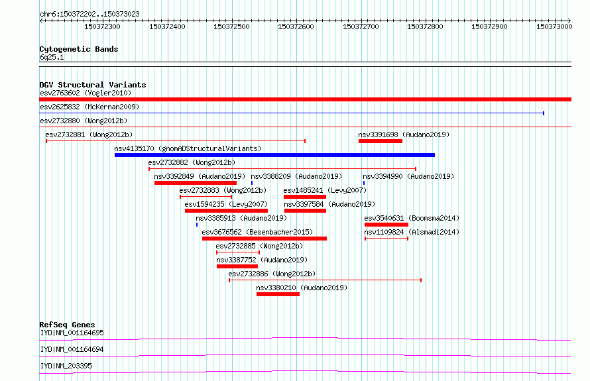Click the red bar under esv1485241
Image resolution: width=590 pixels, height=381 pixels.
click(305, 197)
